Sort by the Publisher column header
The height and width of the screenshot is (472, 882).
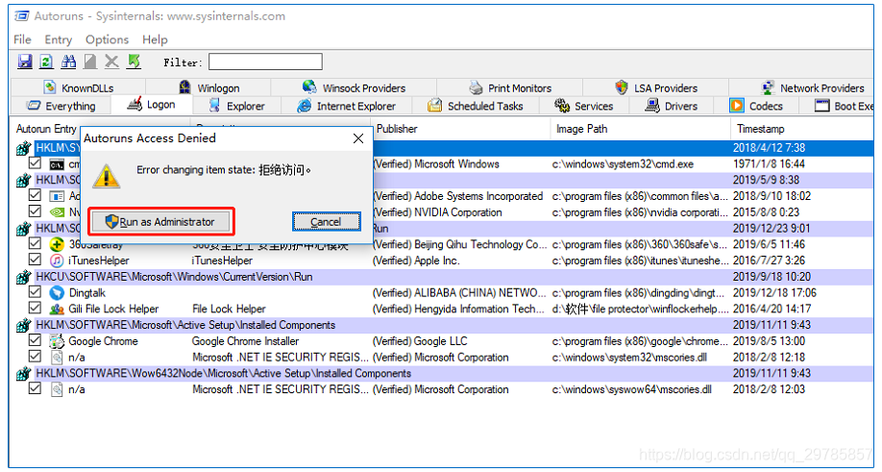click(461, 129)
